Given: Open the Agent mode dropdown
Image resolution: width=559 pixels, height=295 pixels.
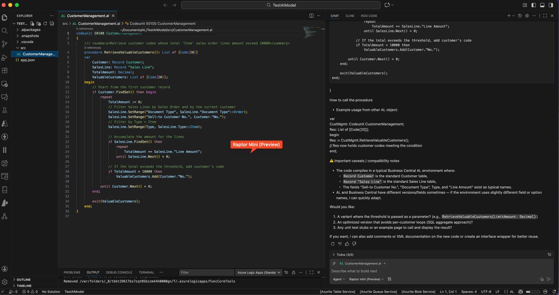Looking at the screenshot, I should pyautogui.click(x=338, y=279).
